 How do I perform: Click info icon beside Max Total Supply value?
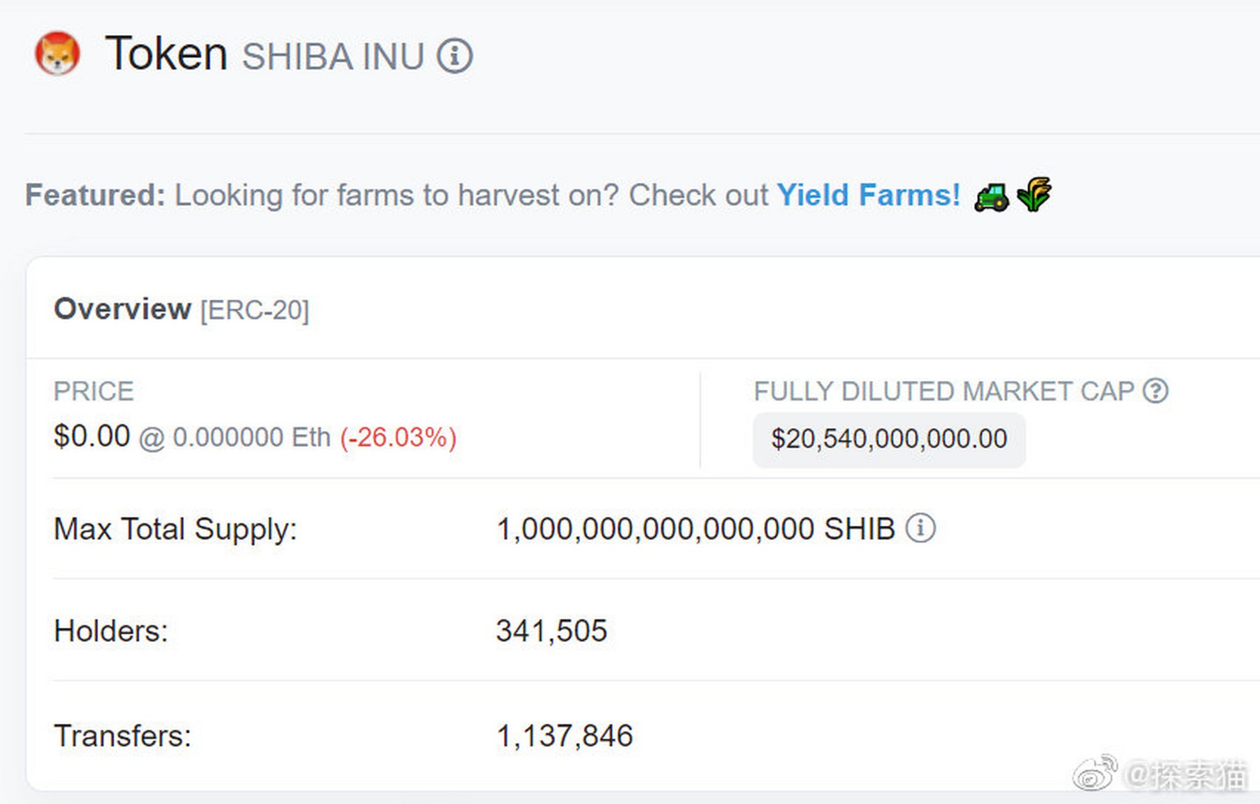coord(920,528)
